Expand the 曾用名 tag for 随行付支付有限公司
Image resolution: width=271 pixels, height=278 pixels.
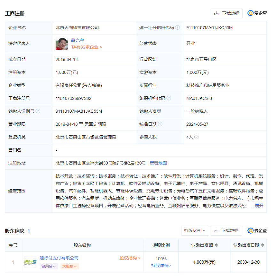coord(49,266)
